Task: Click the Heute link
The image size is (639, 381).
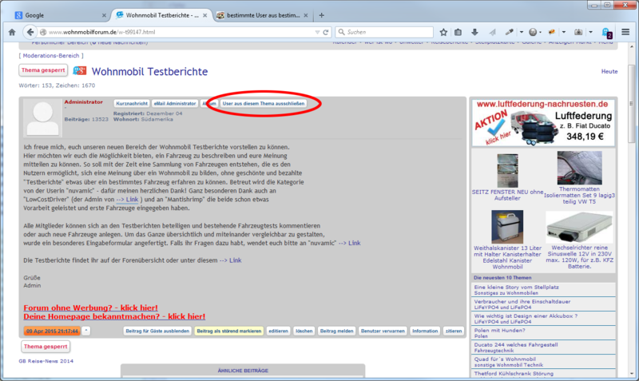Action: (x=609, y=71)
